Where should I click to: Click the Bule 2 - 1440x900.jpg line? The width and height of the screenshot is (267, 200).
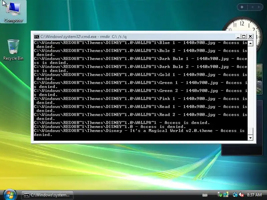tap(141, 53)
